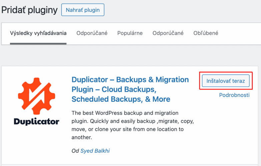
Task: Select the black Duplicator wordmark under logo
Action: click(x=36, y=122)
